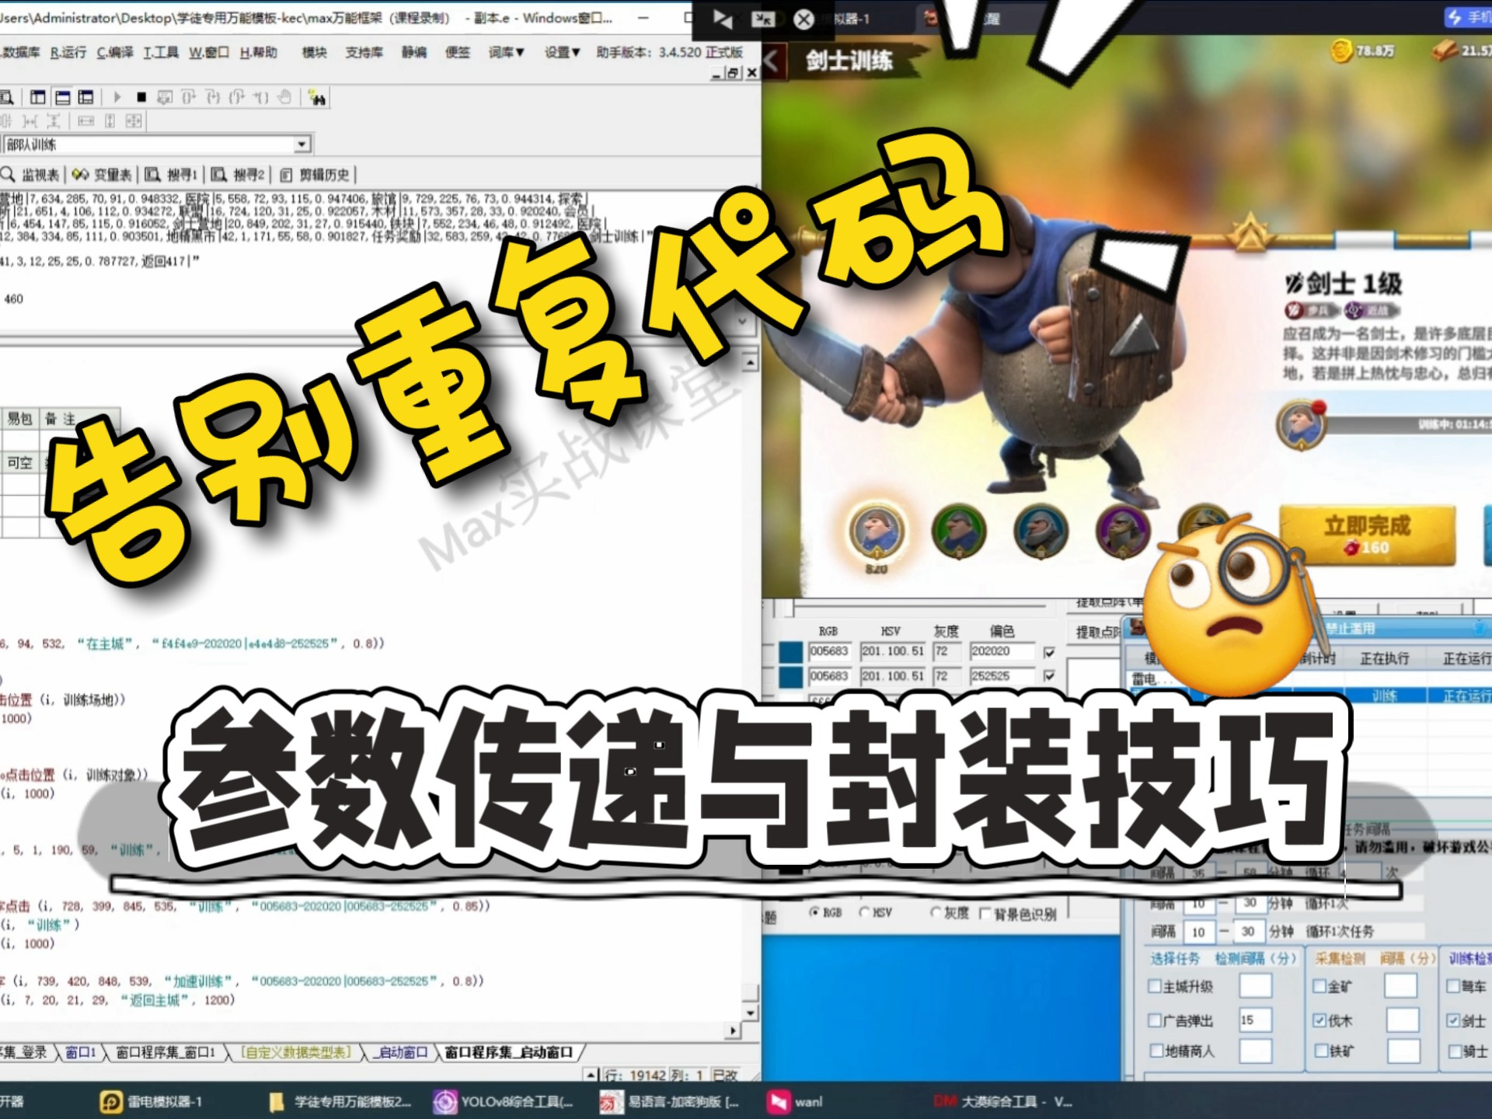This screenshot has height=1119, width=1492.
Task: Click the blue 005683 color swatch
Action: click(792, 653)
